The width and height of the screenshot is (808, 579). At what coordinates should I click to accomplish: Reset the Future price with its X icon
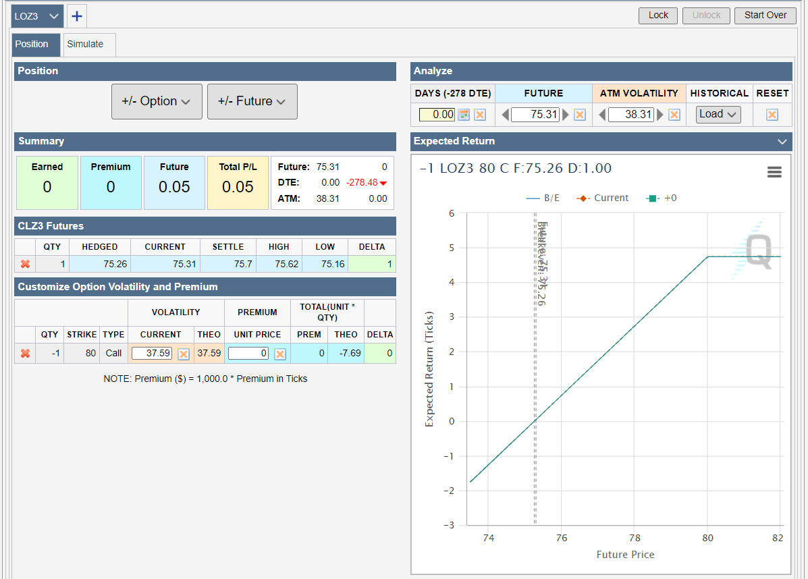click(x=579, y=115)
